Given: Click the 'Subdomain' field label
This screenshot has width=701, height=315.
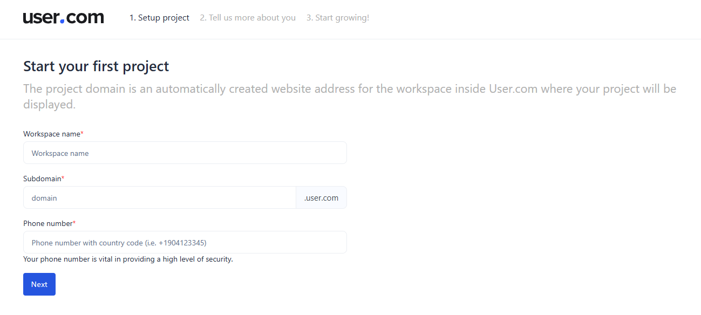Looking at the screenshot, I should pos(42,179).
